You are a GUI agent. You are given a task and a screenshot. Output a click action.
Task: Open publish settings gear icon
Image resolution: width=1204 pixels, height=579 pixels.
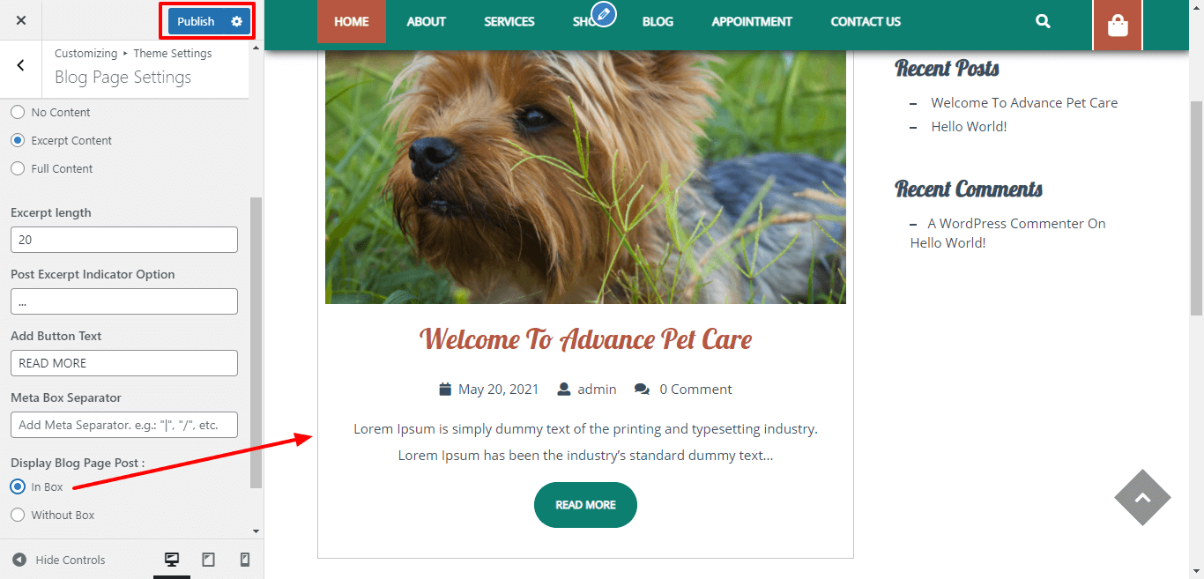coord(236,21)
